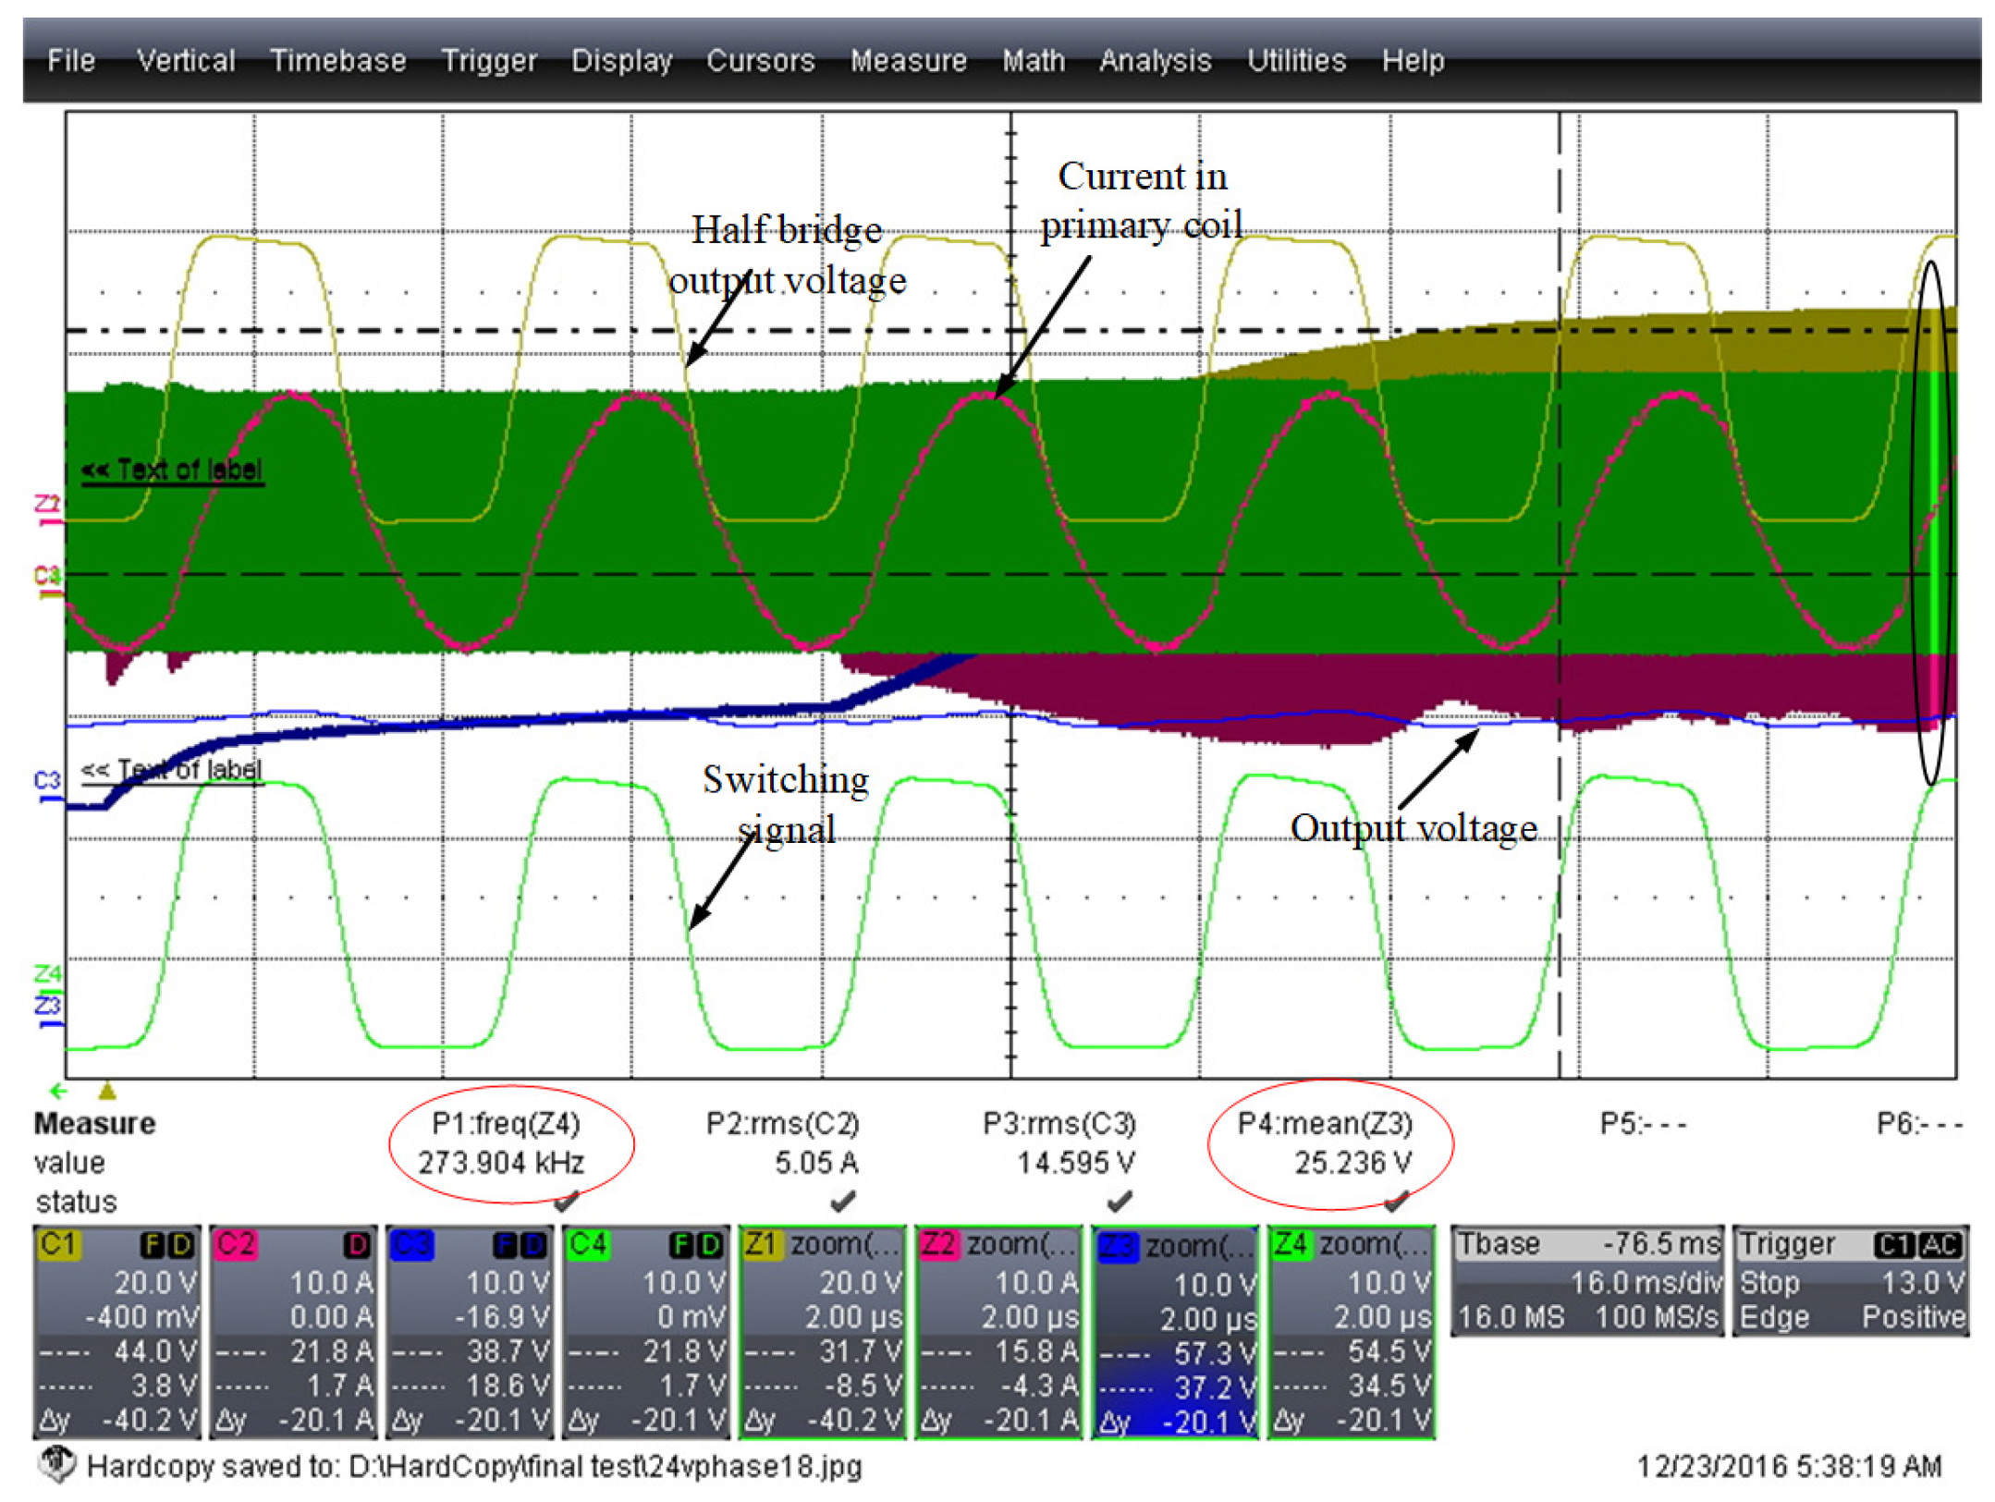The width and height of the screenshot is (1995, 1502).
Task: Click the empty P5 measurement slot
Action: (x=1642, y=1124)
